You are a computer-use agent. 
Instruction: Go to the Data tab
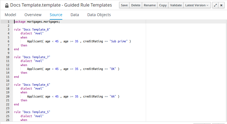pos(75,15)
